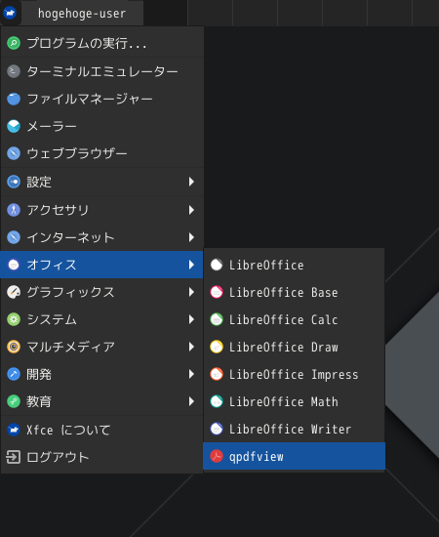Click the white LibreOffice start center icon
The image size is (439, 537).
217,265
